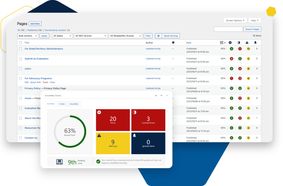Switch to the Details tab
Viewport: 283px width, 186px height.
(x=62, y=104)
